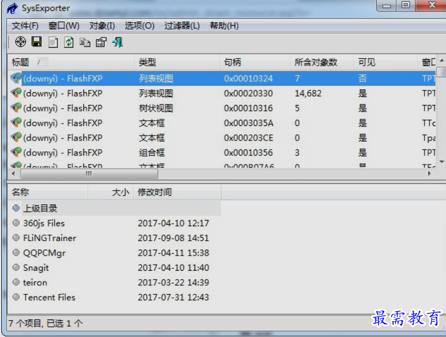Screen dimensions: 446x337
Task: Open the 对象(I) menu
Action: [x=102, y=26]
